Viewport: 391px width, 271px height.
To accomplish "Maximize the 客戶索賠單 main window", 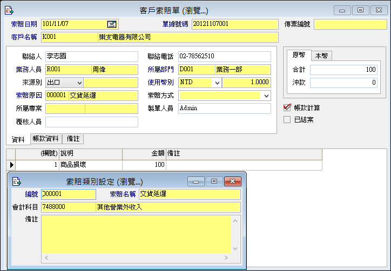I will pos(361,10).
